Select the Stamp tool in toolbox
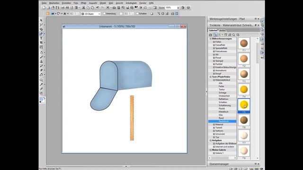 [x=41, y=61]
